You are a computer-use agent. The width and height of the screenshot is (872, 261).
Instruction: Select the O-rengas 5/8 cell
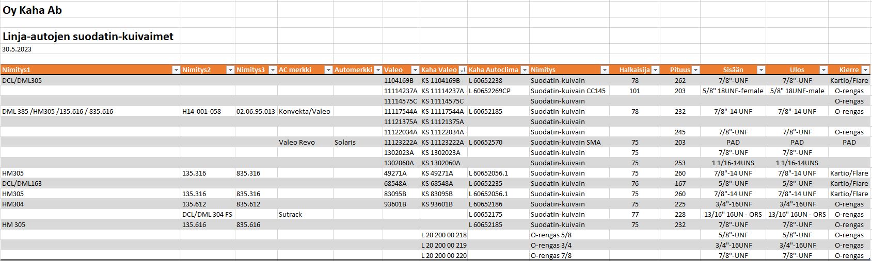(569, 235)
